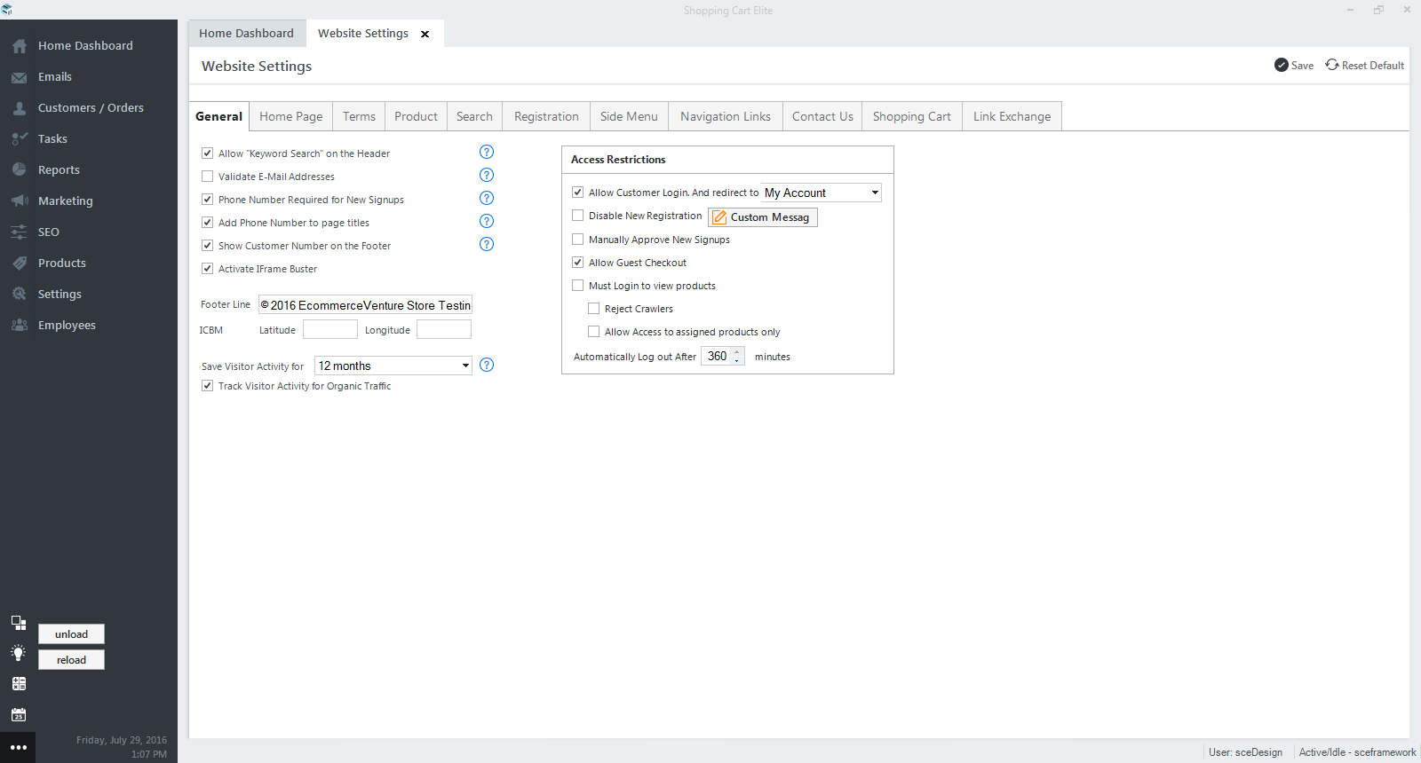Open the Save Visitor Activity duration dropdown
The width and height of the screenshot is (1421, 763).
pos(393,366)
